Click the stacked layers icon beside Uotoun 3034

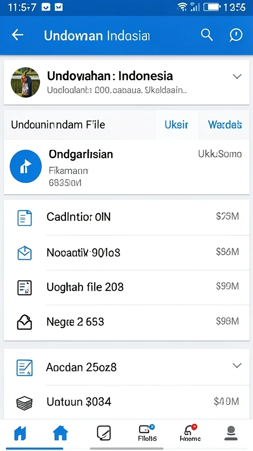coord(25,403)
